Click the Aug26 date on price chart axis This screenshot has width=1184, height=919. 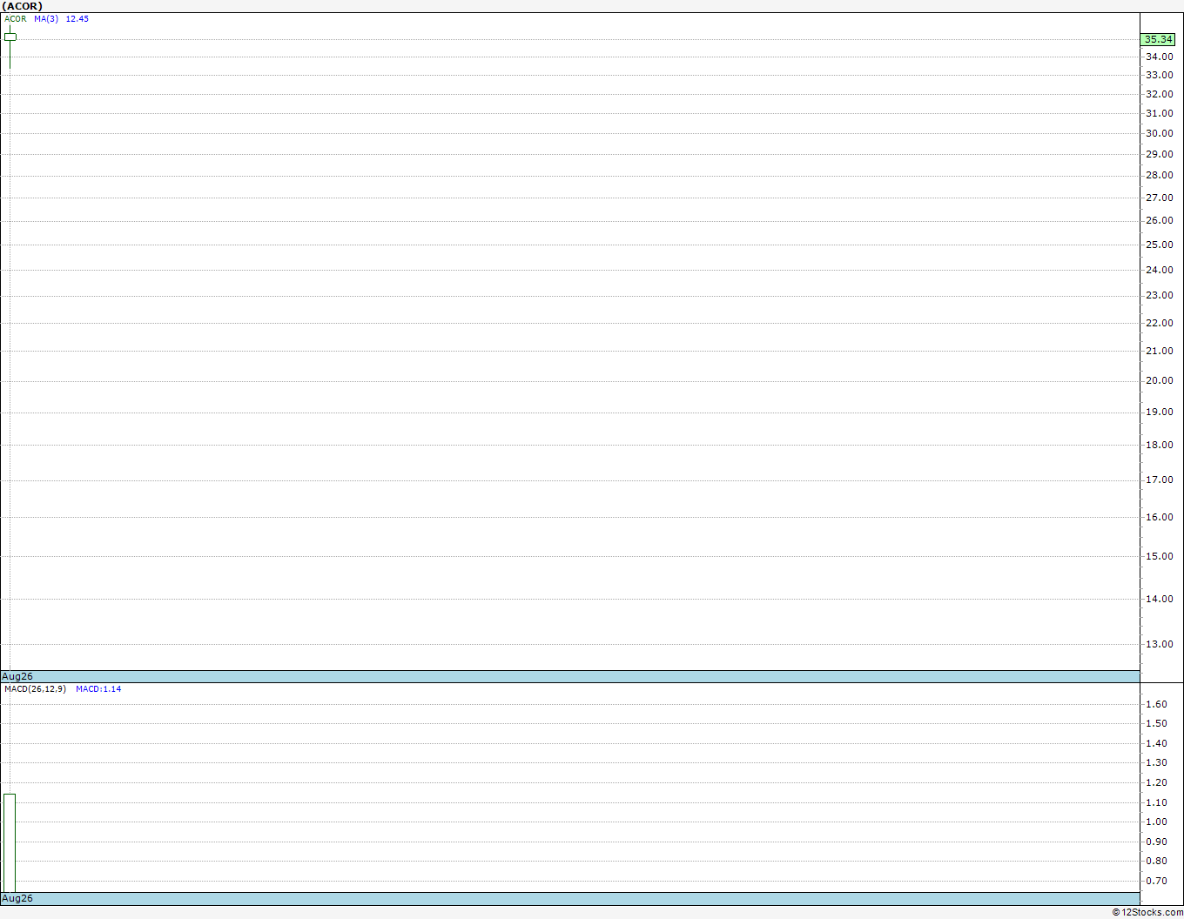point(17,676)
